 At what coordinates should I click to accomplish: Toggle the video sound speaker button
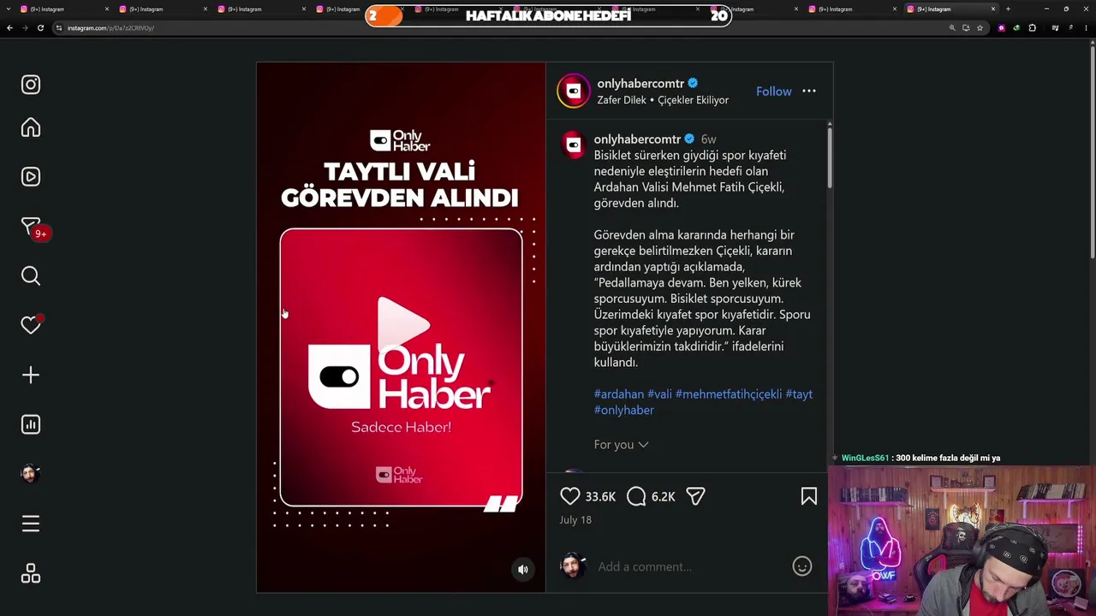click(x=523, y=570)
